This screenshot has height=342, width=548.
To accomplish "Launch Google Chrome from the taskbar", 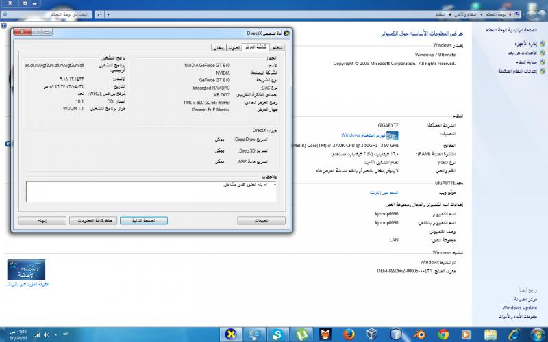I will pyautogui.click(x=443, y=334).
